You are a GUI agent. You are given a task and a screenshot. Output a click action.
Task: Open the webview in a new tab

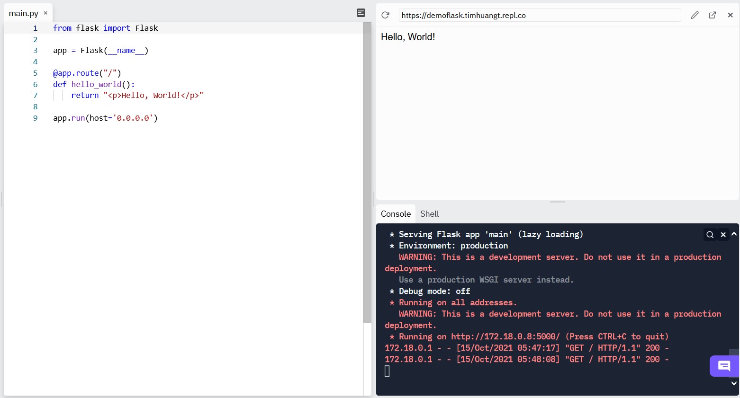click(x=712, y=15)
